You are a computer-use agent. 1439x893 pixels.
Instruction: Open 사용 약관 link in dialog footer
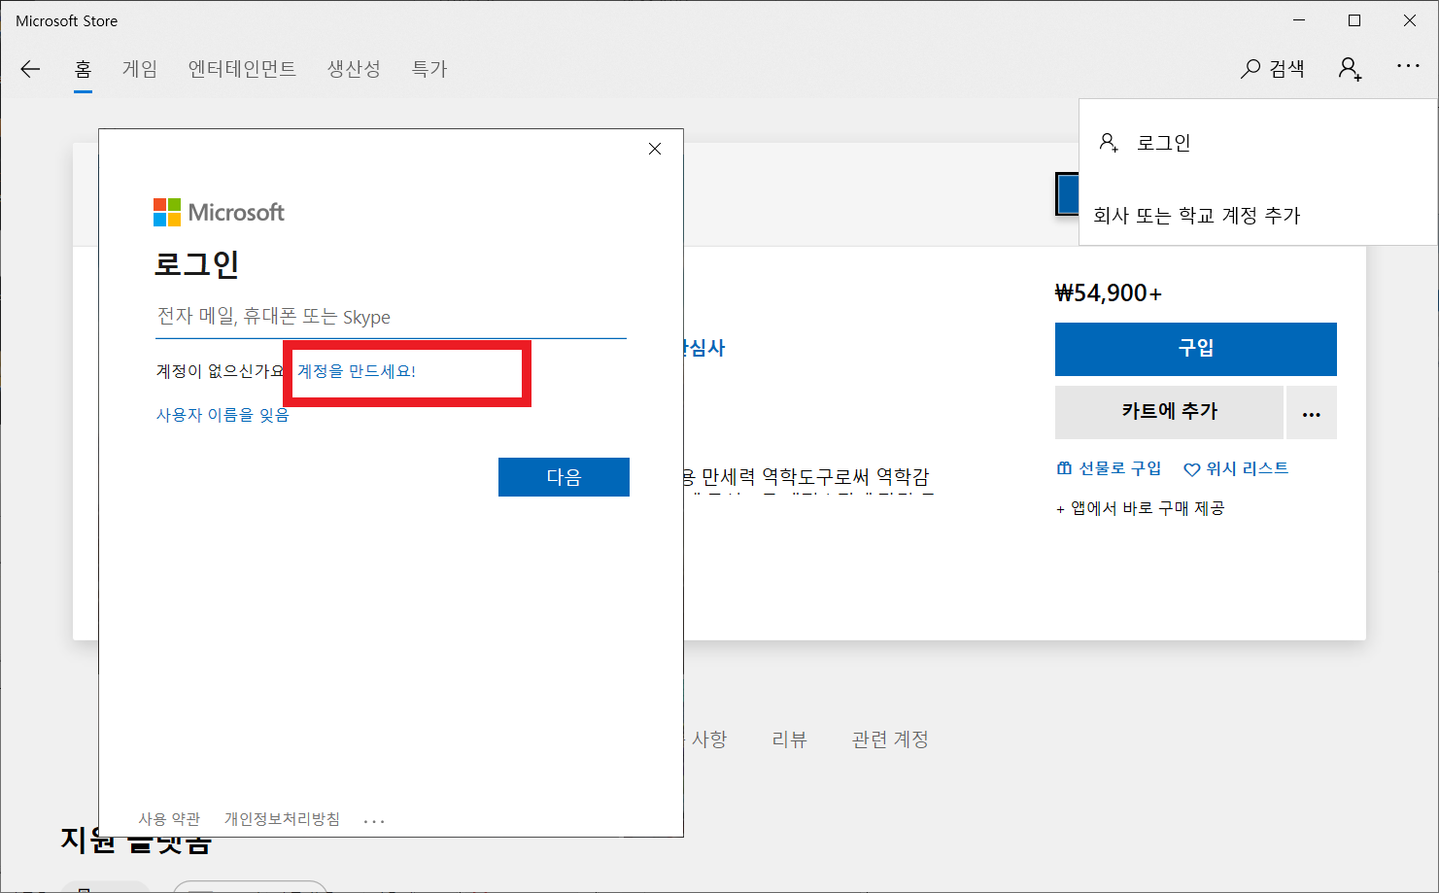169,819
